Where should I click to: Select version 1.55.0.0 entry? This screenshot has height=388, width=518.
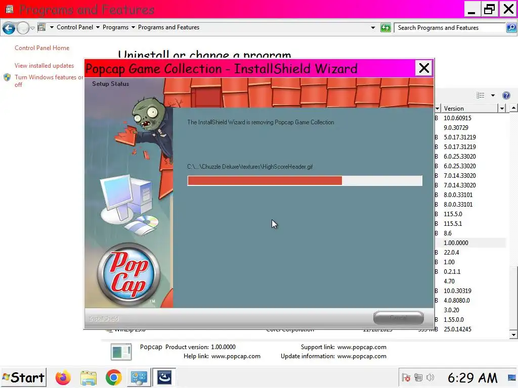click(454, 319)
